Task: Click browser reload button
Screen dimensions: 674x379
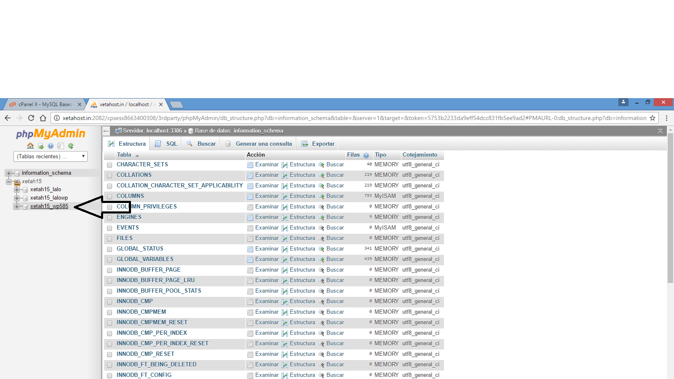Action: click(31, 118)
